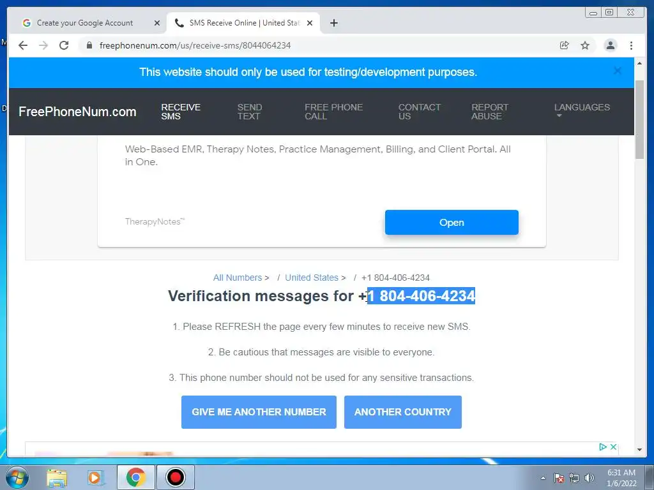Open the Action Center flag icon
The width and height of the screenshot is (654, 490).
(x=559, y=478)
